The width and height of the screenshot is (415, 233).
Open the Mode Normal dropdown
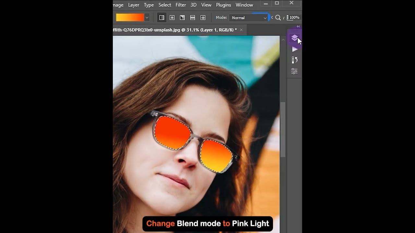click(x=249, y=18)
